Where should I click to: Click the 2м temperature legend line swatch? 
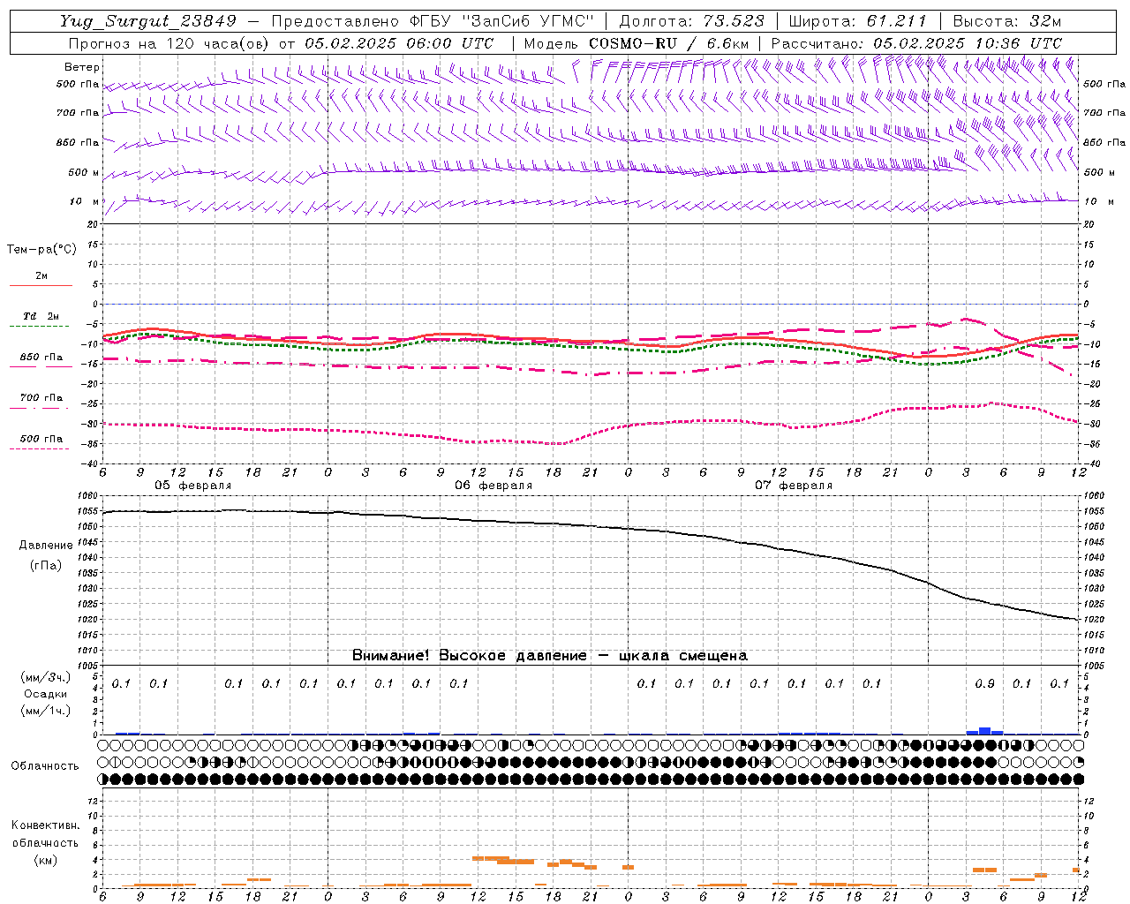click(x=41, y=285)
